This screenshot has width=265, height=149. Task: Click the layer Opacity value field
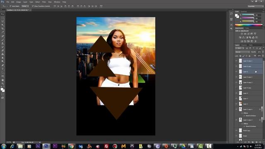click(259, 52)
